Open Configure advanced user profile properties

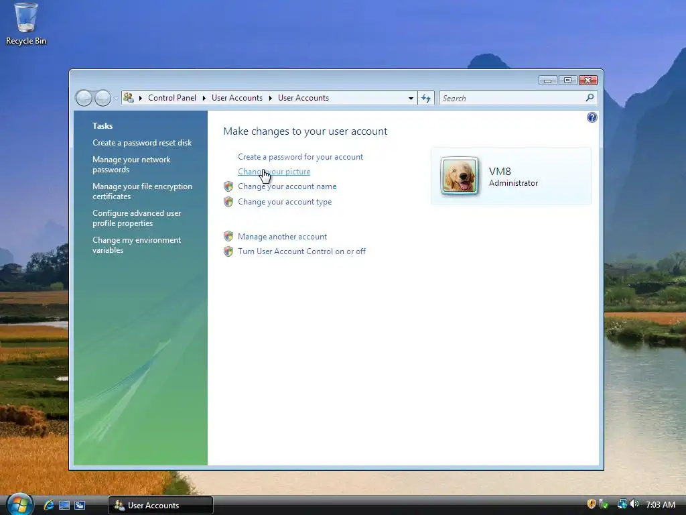click(x=137, y=218)
